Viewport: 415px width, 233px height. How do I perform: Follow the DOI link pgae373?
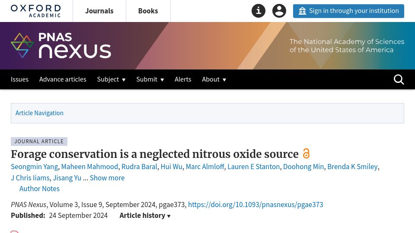255,205
